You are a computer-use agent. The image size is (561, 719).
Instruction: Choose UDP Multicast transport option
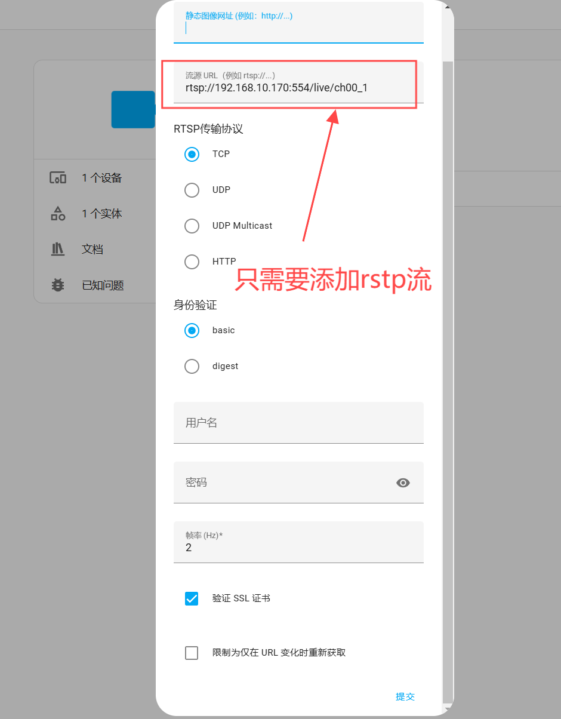click(x=192, y=226)
